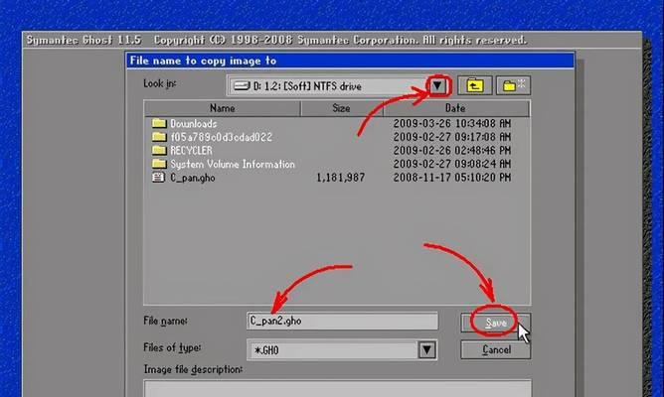Click the RECYCLER folder name
Image resolution: width=664 pixels, height=397 pixels.
coord(192,151)
